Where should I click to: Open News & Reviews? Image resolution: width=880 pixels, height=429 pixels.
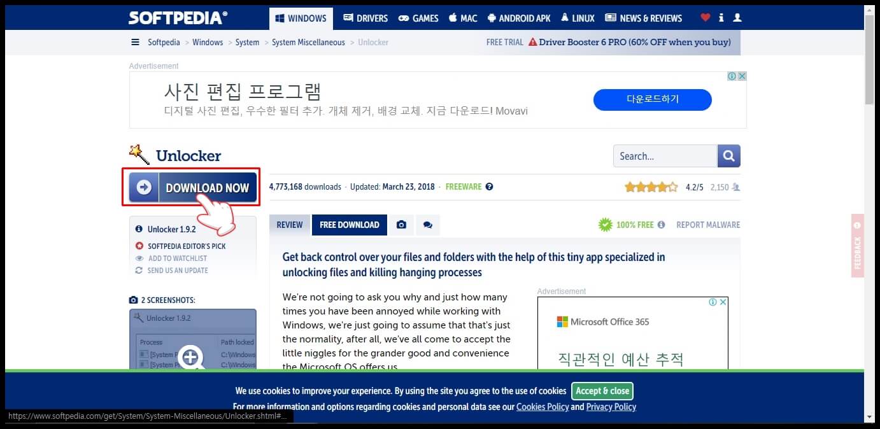pos(644,18)
